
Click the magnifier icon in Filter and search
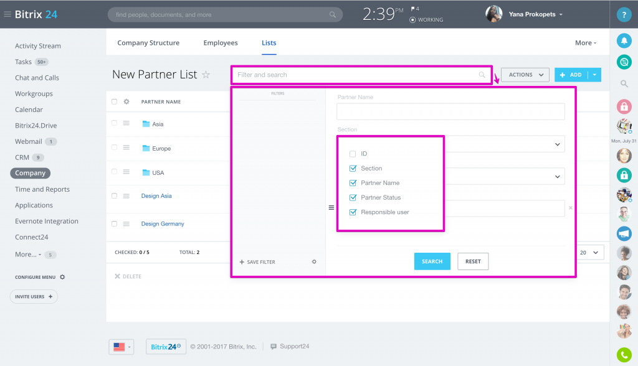[x=482, y=75]
